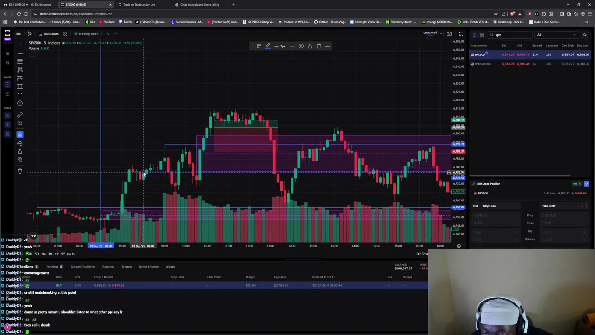Change the candle chart style
The width and height of the screenshot is (595, 335).
tap(29, 33)
